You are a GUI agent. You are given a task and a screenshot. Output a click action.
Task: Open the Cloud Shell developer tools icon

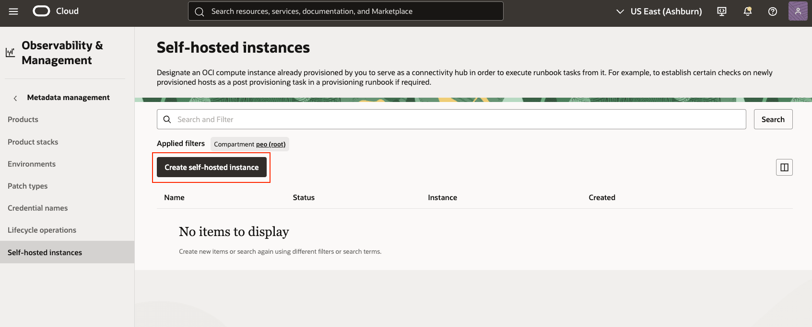pyautogui.click(x=722, y=11)
